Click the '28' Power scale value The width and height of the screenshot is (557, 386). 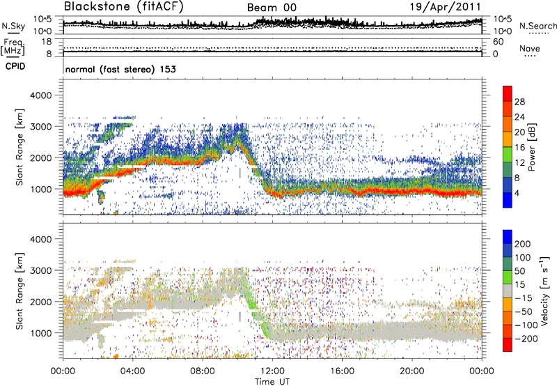coord(519,102)
